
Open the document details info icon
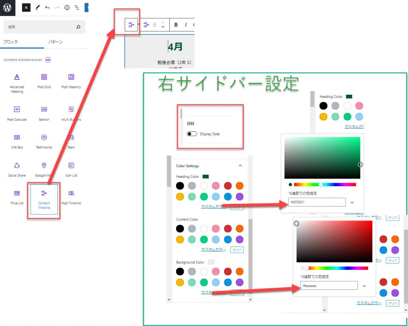67,8
